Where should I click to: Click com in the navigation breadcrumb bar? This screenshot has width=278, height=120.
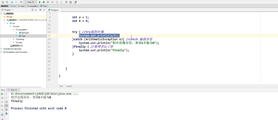pyautogui.click(x=21, y=6)
